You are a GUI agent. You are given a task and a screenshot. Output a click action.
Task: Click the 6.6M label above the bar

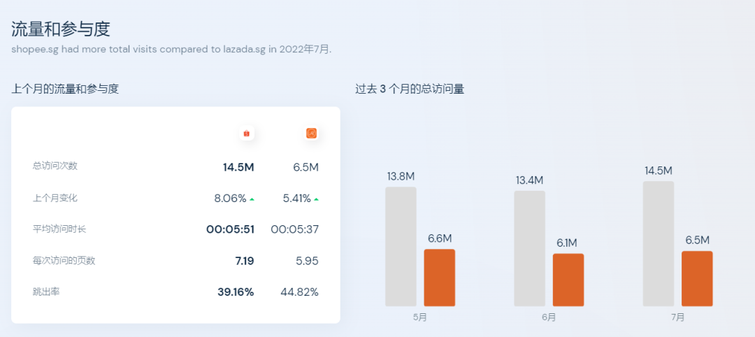tap(440, 238)
